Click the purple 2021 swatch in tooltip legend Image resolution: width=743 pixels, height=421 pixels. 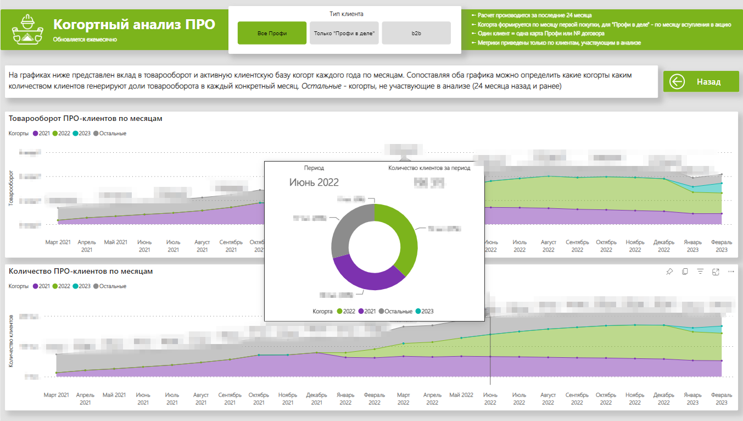[x=360, y=311]
